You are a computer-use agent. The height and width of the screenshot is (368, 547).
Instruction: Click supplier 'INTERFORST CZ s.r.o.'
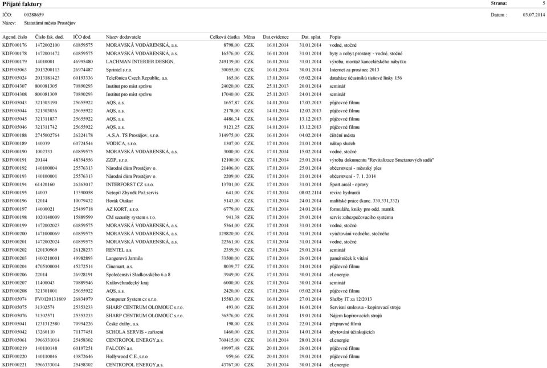click(x=130, y=185)
